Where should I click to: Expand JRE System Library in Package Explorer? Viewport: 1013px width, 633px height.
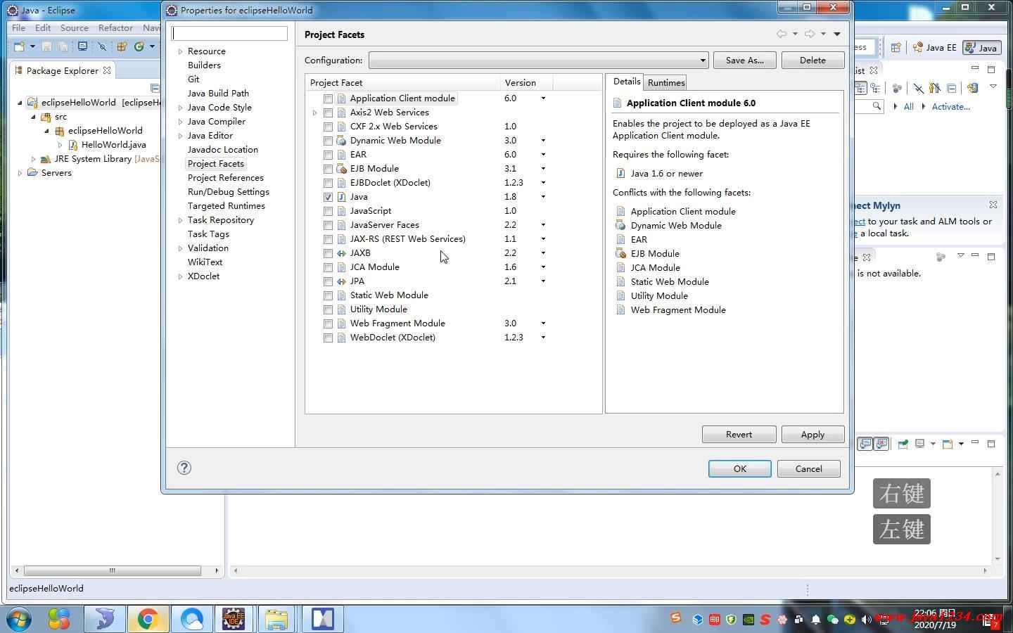[x=33, y=159]
